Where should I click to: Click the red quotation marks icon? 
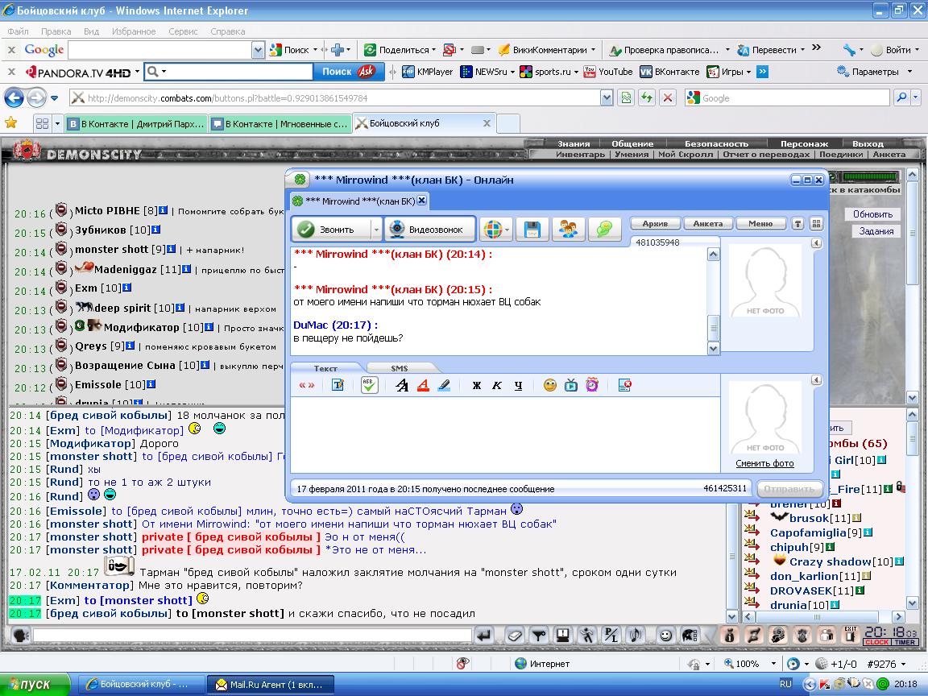(307, 385)
